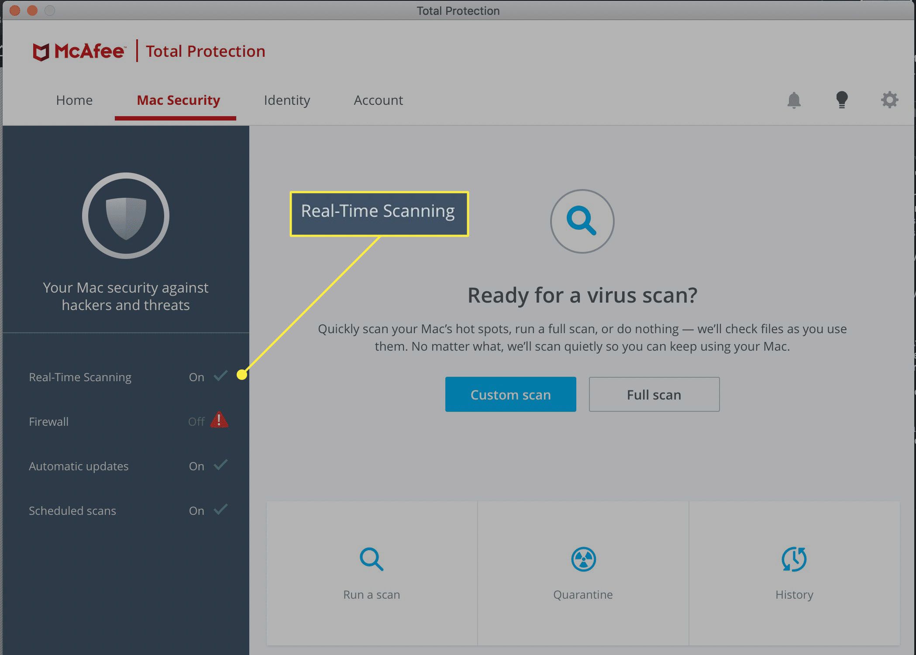The image size is (916, 655).
Task: Turn on the Firewall Off setting
Action: coord(196,421)
